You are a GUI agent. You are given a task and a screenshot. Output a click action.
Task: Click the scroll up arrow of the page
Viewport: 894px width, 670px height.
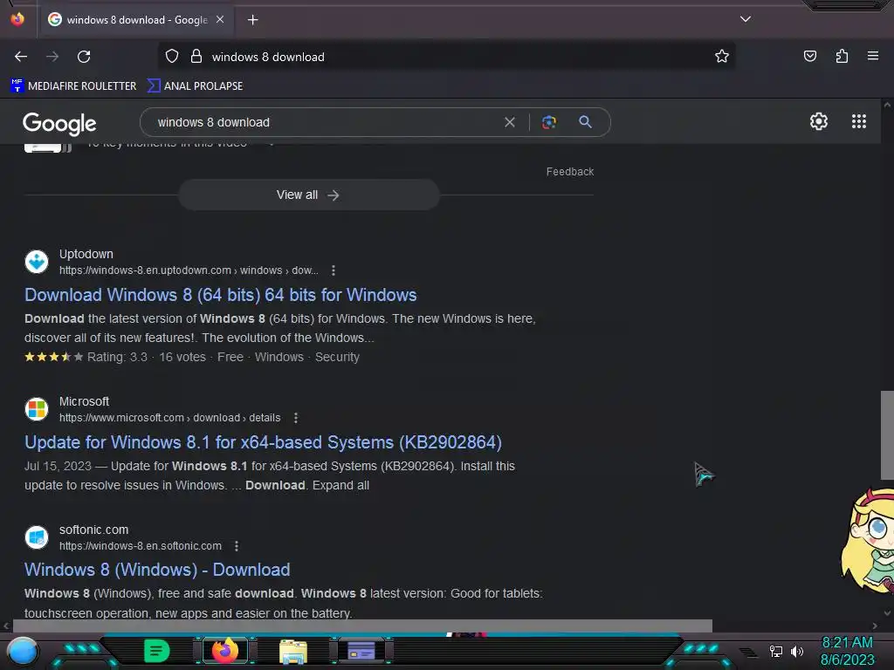887,106
